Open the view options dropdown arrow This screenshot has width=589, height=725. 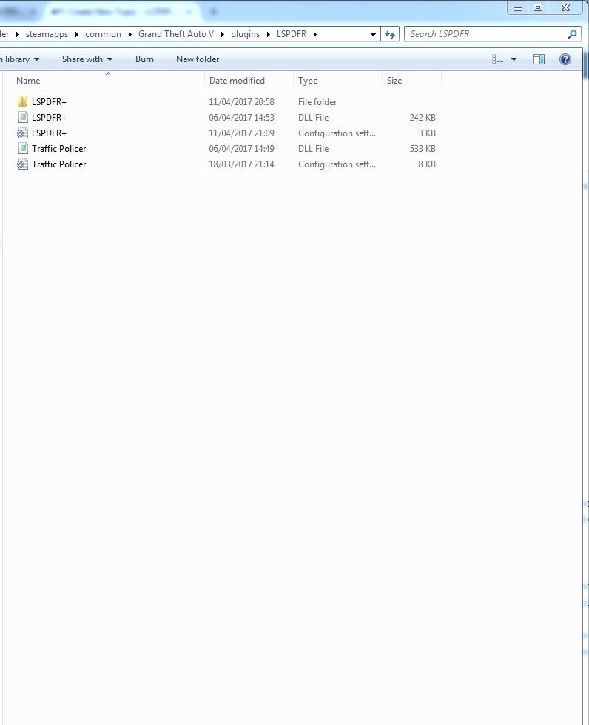pos(514,59)
